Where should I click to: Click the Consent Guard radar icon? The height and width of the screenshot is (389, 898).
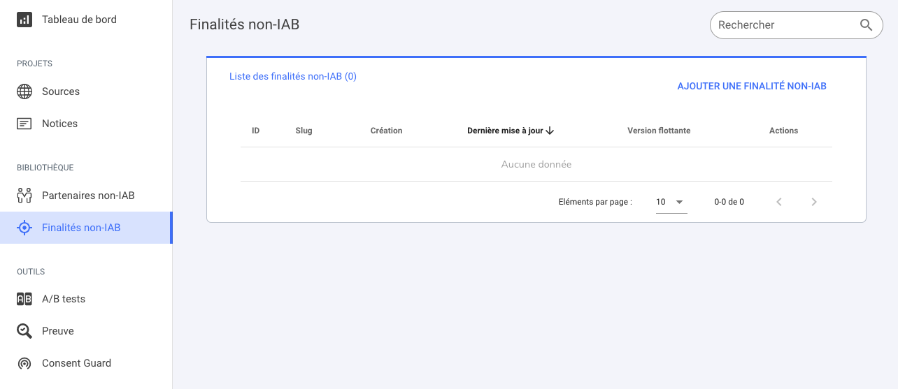pyautogui.click(x=24, y=363)
